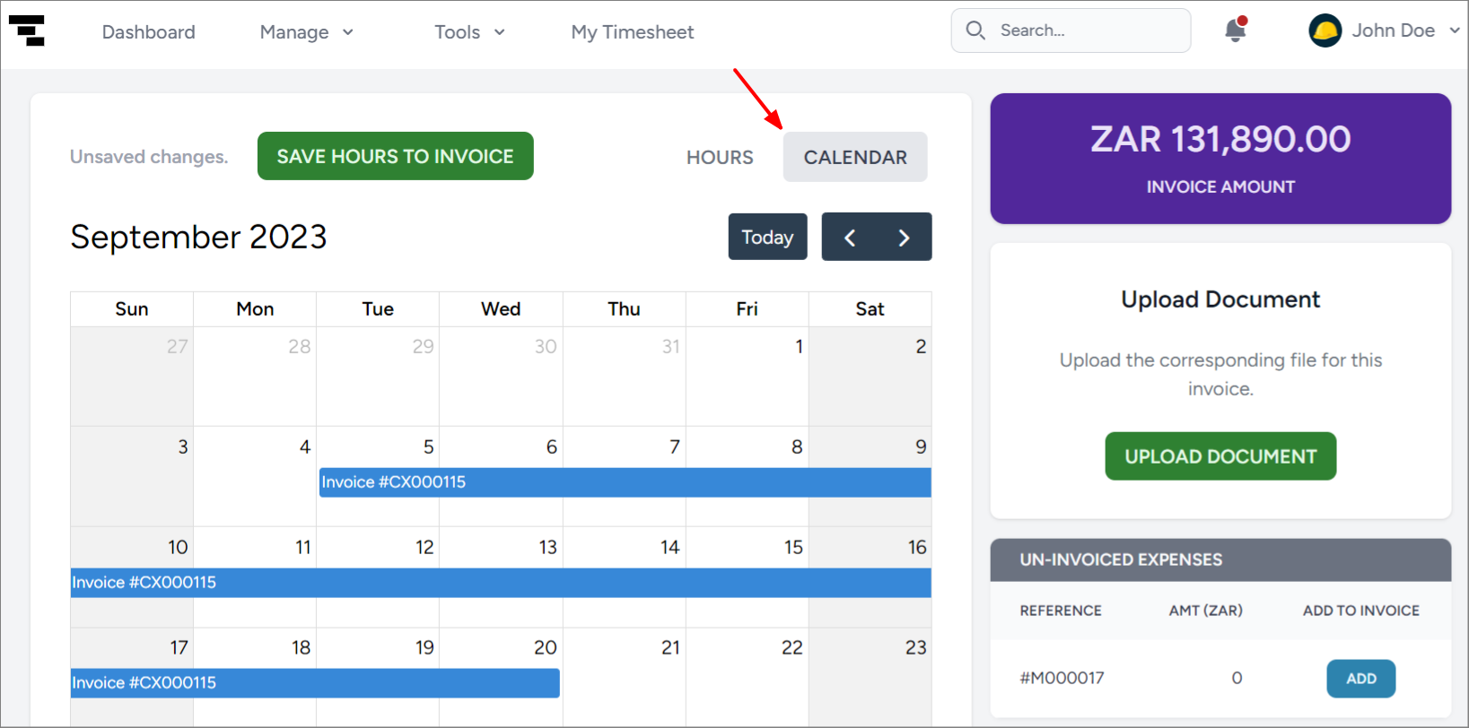The height and width of the screenshot is (728, 1469).
Task: Click the magnifying glass search icon
Action: pos(975,30)
